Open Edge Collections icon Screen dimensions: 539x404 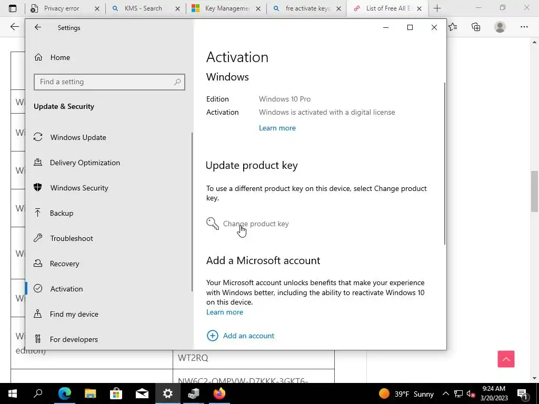click(x=476, y=26)
